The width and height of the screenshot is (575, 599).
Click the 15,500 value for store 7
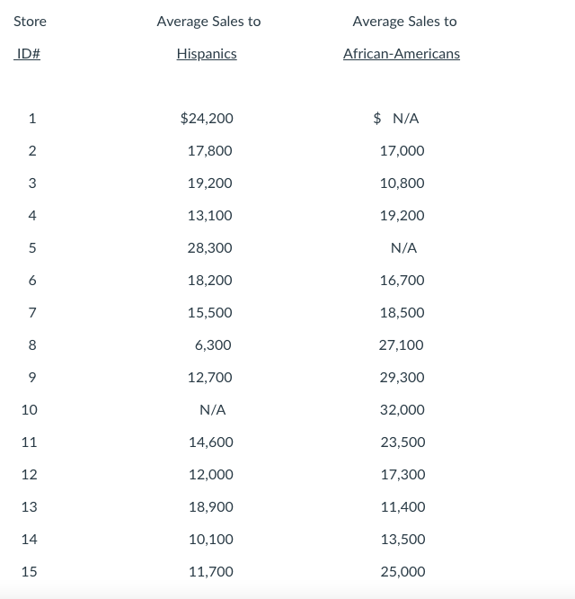209,312
